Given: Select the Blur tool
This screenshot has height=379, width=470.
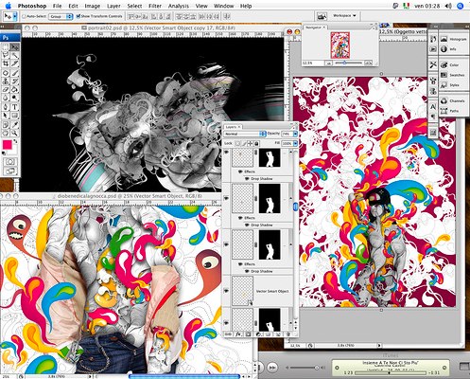Looking at the screenshot, I should coord(6,99).
